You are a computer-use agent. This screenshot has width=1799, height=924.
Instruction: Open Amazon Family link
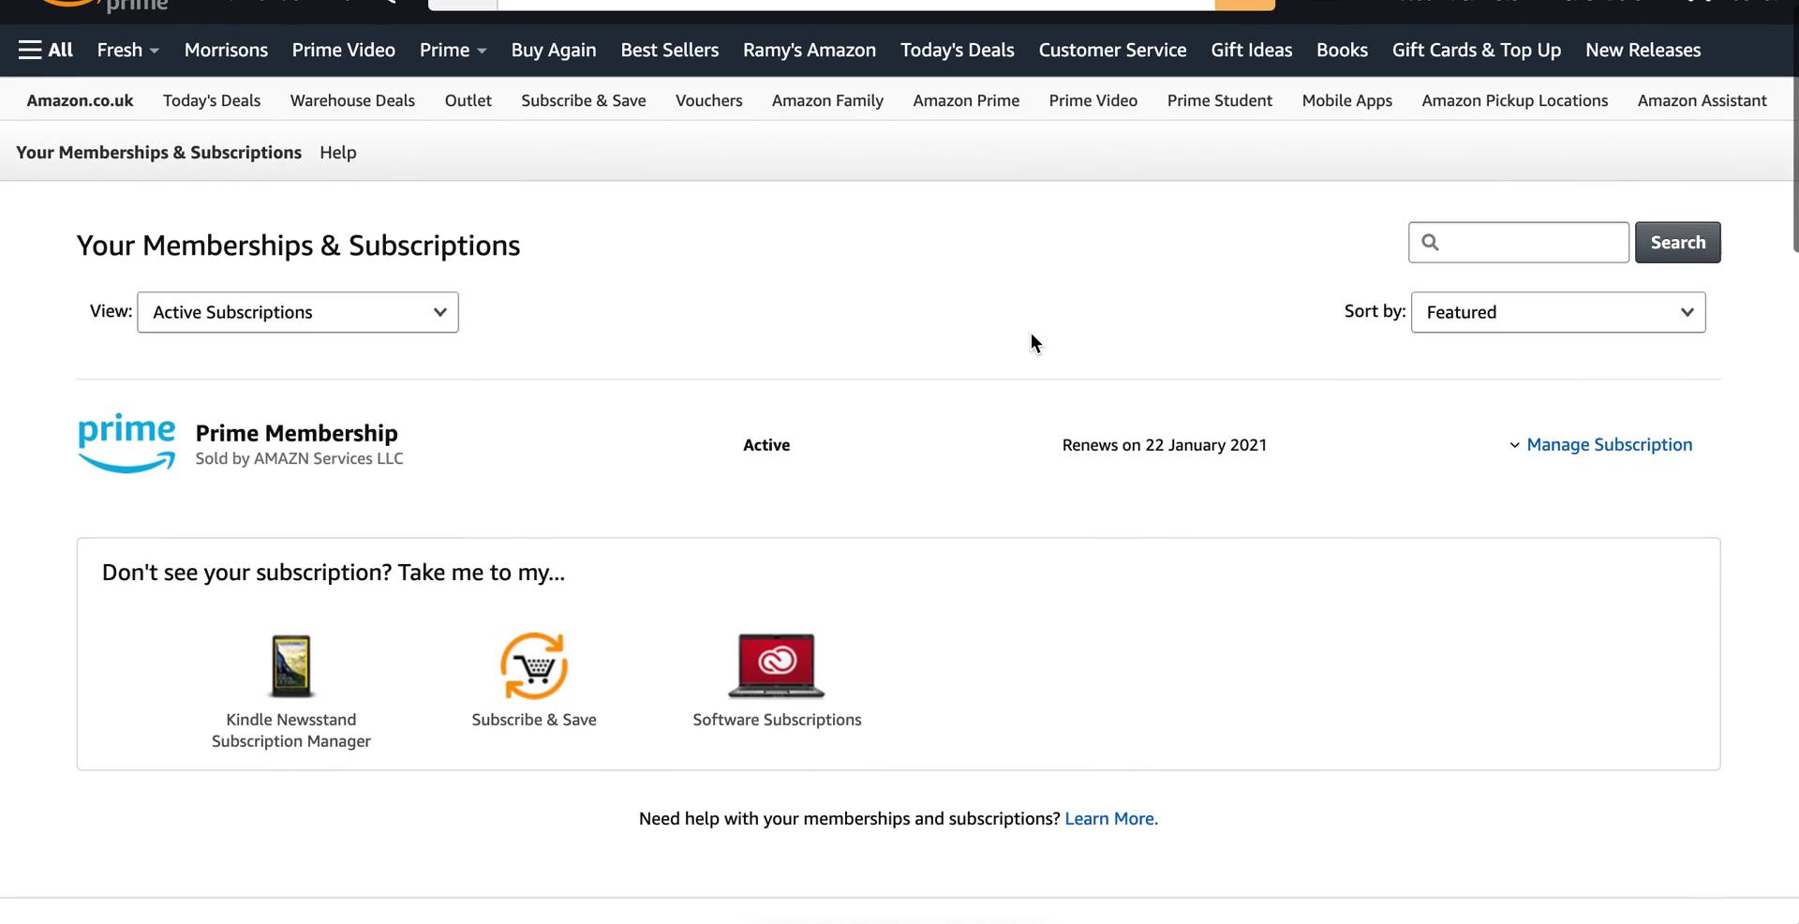point(827,100)
